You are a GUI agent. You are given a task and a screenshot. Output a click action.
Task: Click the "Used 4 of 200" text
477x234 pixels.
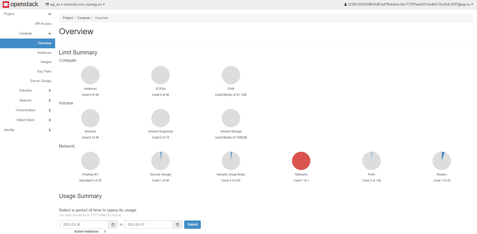point(231,180)
